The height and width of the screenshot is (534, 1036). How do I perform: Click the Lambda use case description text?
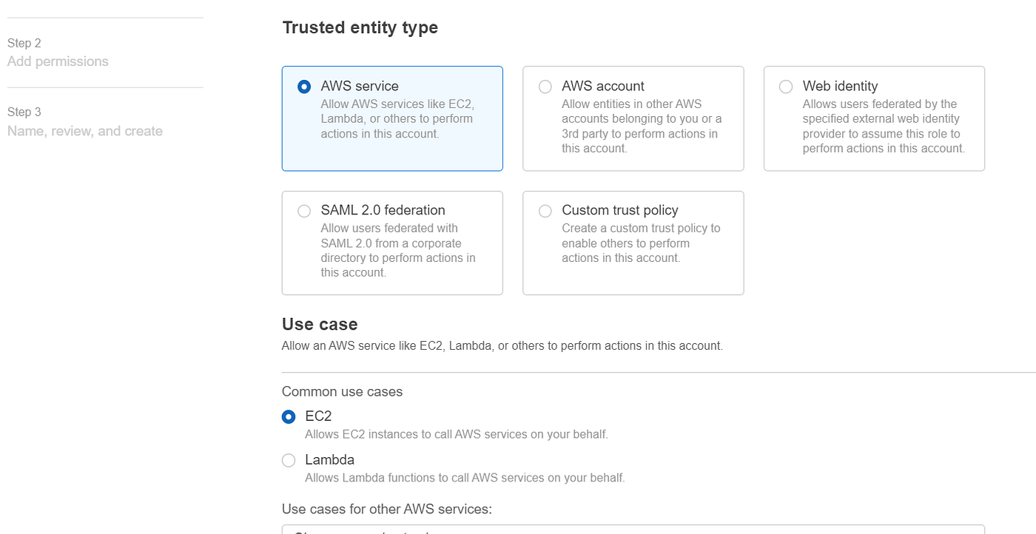pos(465,478)
